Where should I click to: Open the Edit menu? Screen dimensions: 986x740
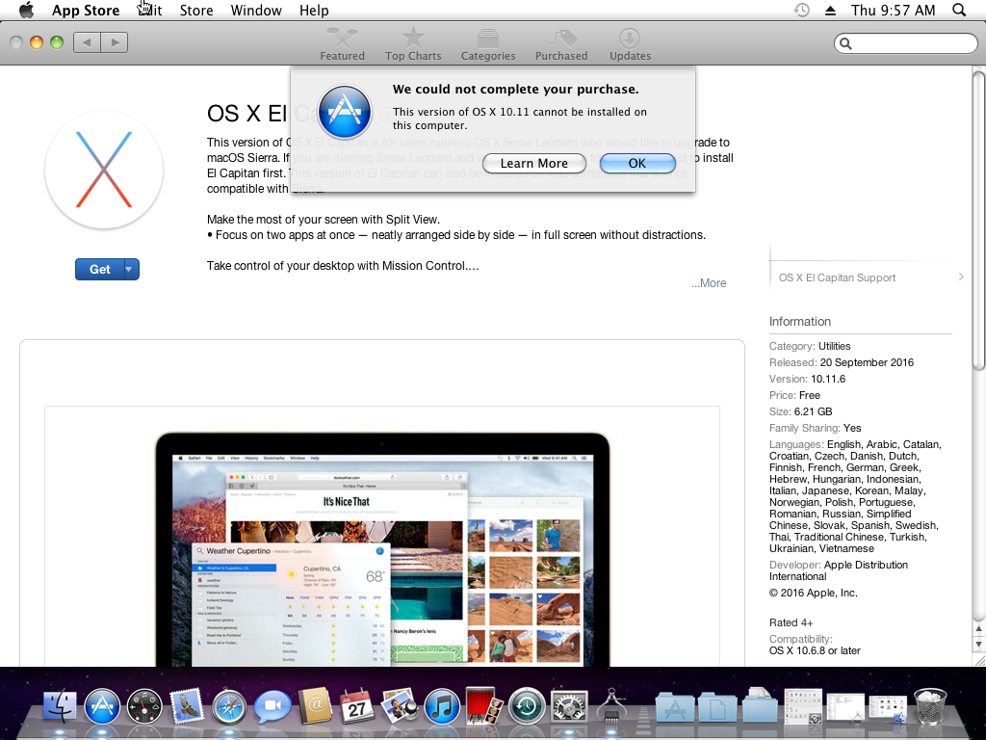coord(150,10)
